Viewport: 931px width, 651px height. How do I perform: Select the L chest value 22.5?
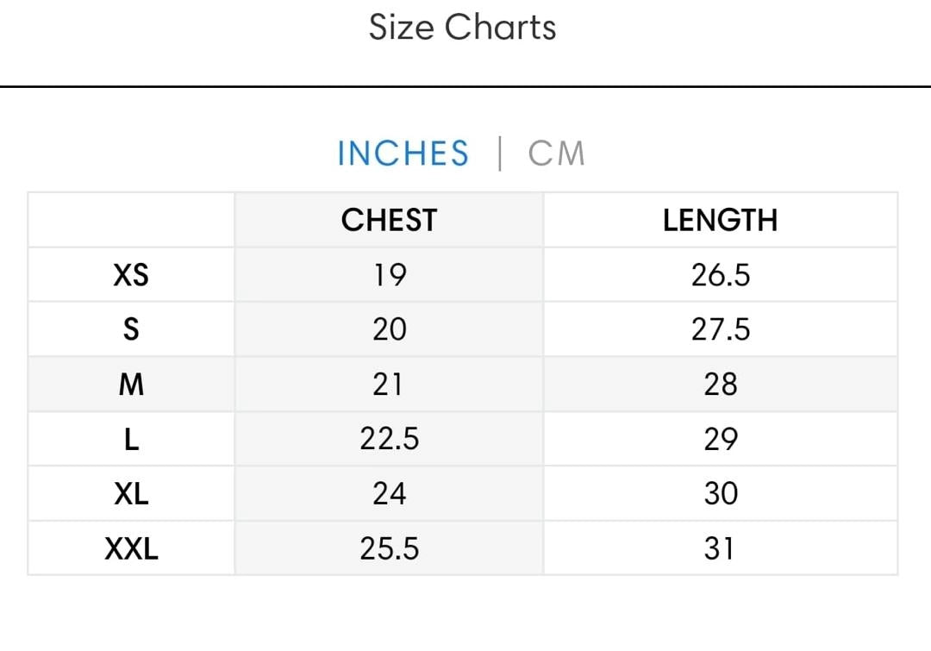click(389, 440)
